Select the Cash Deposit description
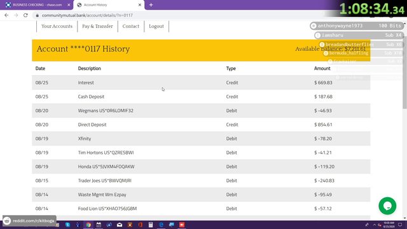The height and width of the screenshot is (229, 407). pyautogui.click(x=91, y=97)
